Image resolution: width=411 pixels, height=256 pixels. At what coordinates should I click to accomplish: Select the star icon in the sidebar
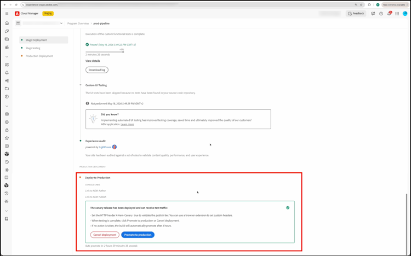click(x=7, y=138)
